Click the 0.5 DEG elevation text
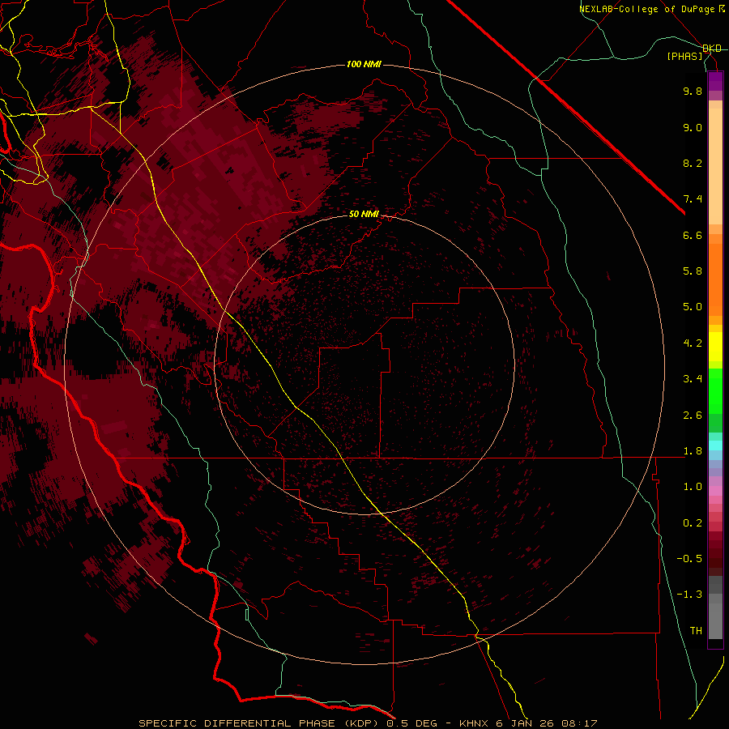729x729 pixels. coord(412,723)
